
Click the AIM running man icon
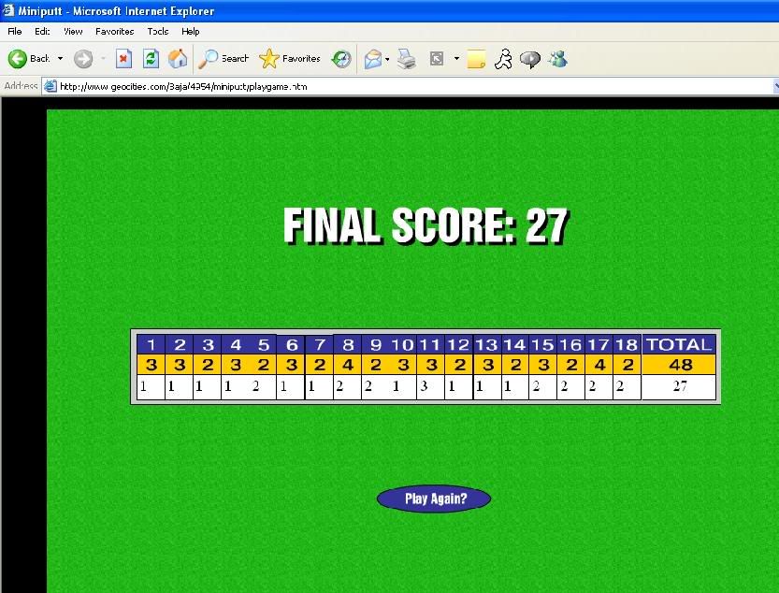[x=503, y=59]
